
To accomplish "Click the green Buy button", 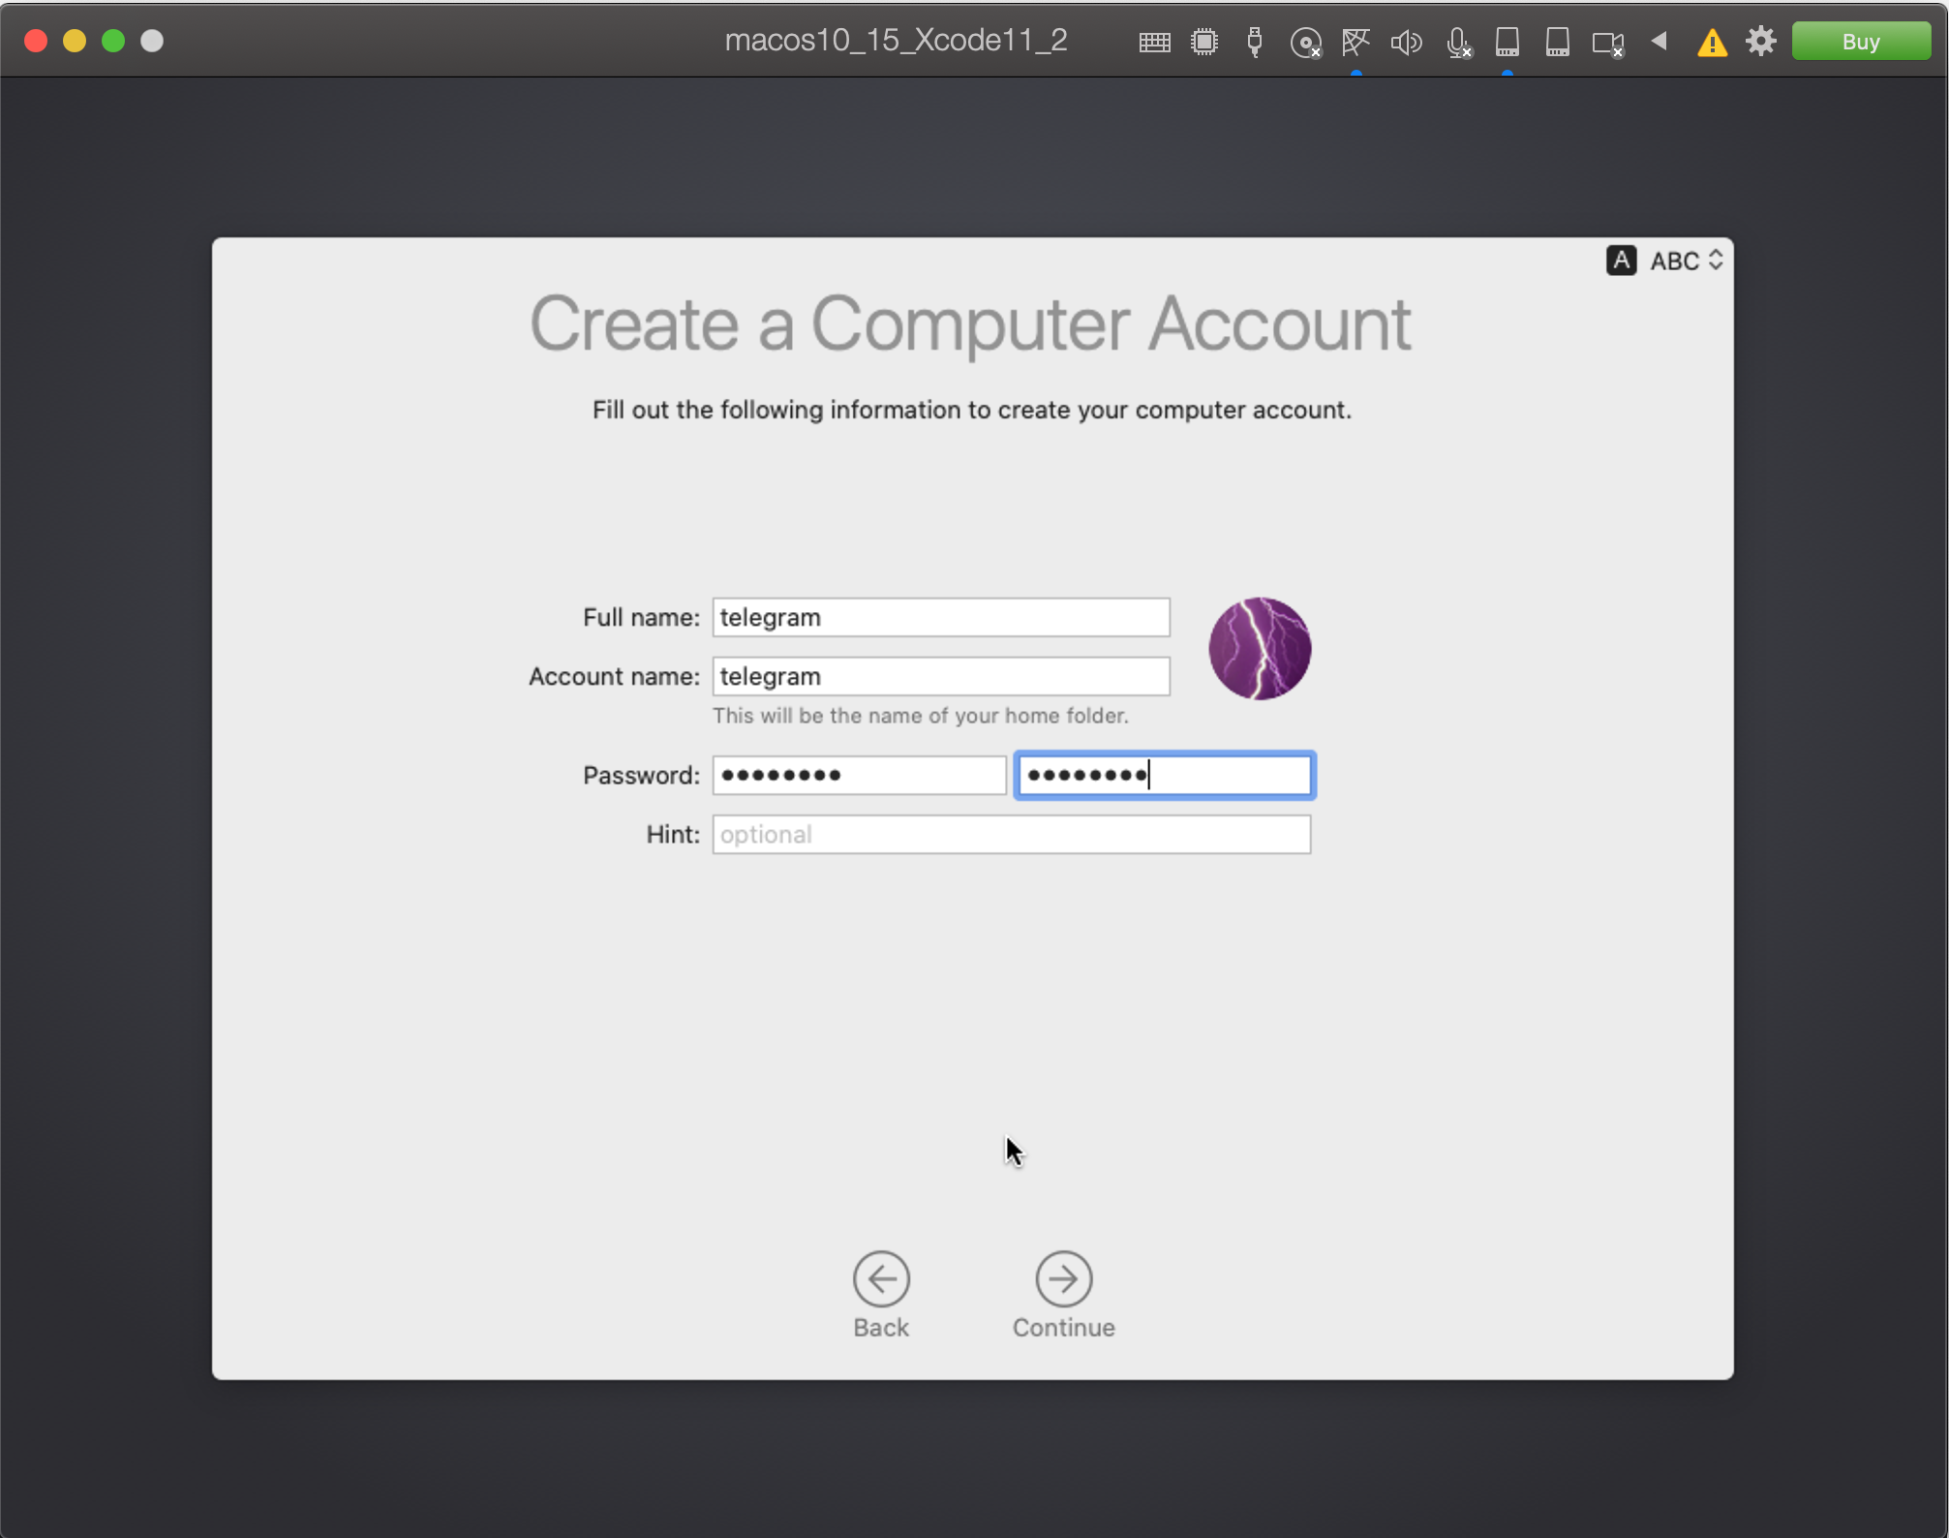I will tap(1861, 42).
